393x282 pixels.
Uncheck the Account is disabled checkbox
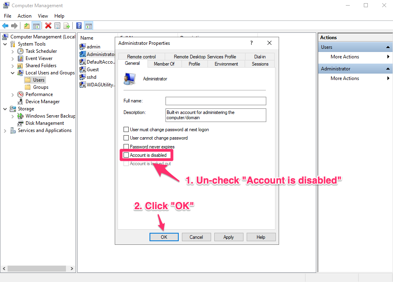[x=126, y=155]
